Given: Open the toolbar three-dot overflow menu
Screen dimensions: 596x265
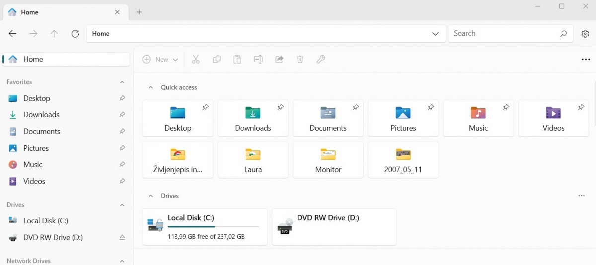Looking at the screenshot, I should 586,60.
